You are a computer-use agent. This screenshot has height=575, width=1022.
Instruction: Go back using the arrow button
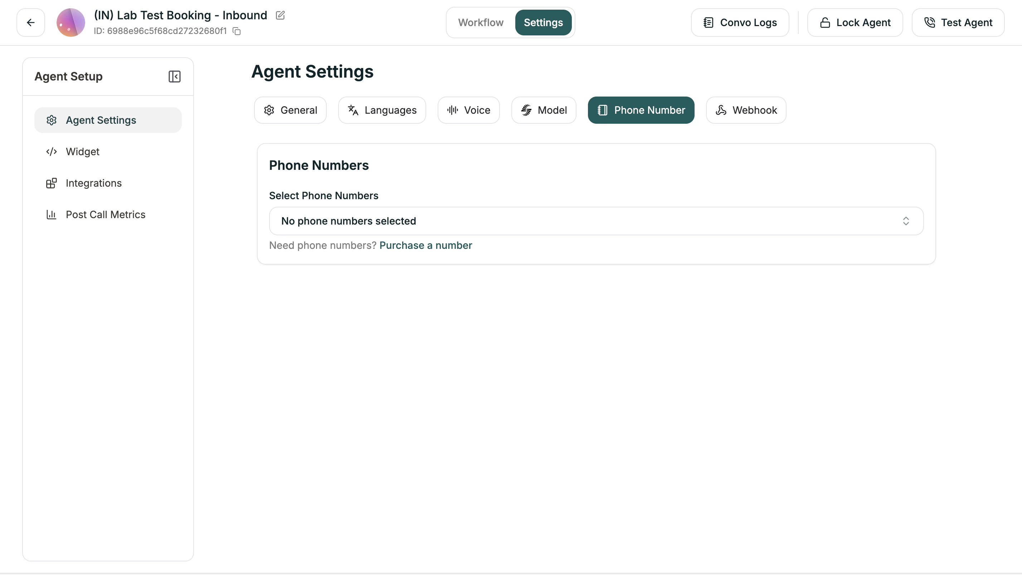point(30,22)
